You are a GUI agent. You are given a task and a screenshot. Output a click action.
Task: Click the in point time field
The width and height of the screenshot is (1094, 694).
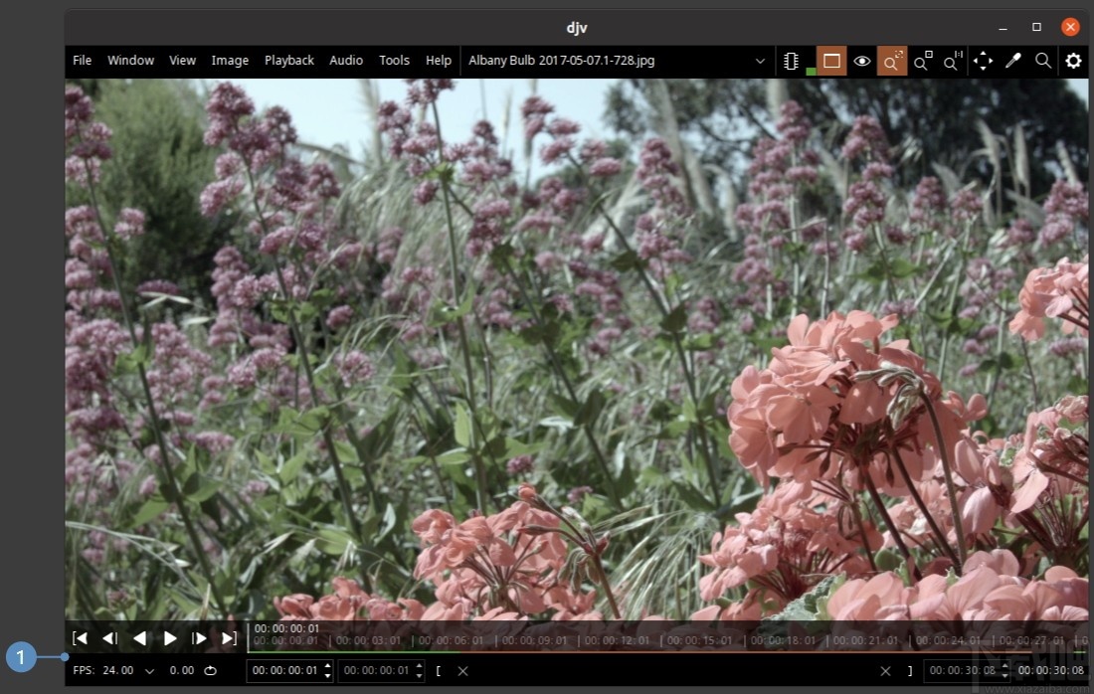[376, 671]
